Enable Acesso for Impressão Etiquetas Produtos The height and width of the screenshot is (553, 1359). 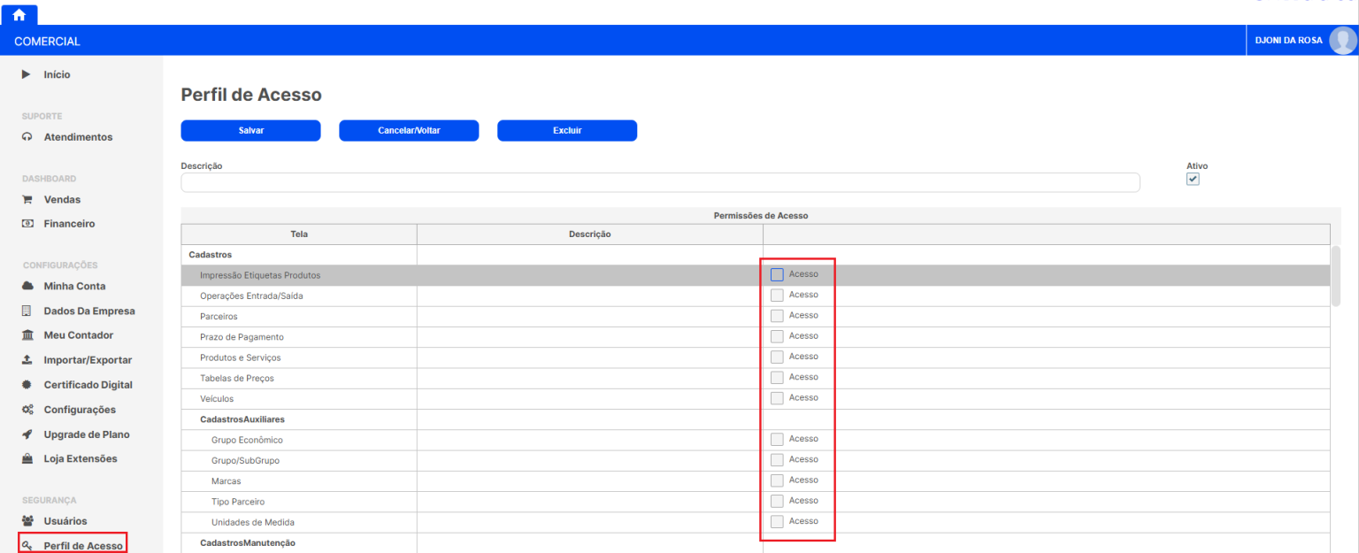tap(777, 274)
